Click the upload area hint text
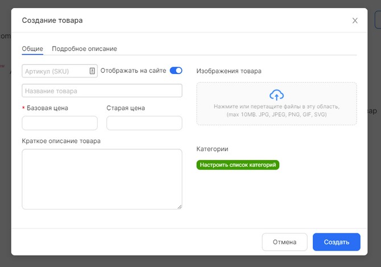381x267 pixels. [276, 110]
